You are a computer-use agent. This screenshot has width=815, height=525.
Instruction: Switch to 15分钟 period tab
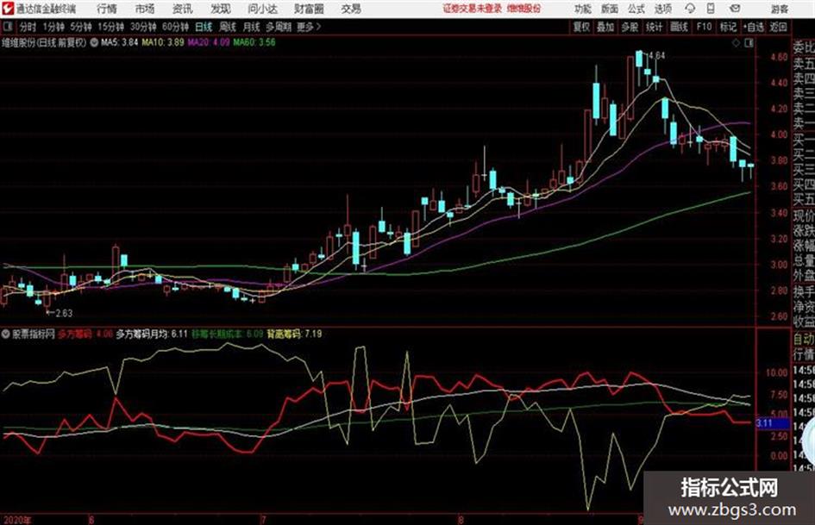coord(111,27)
